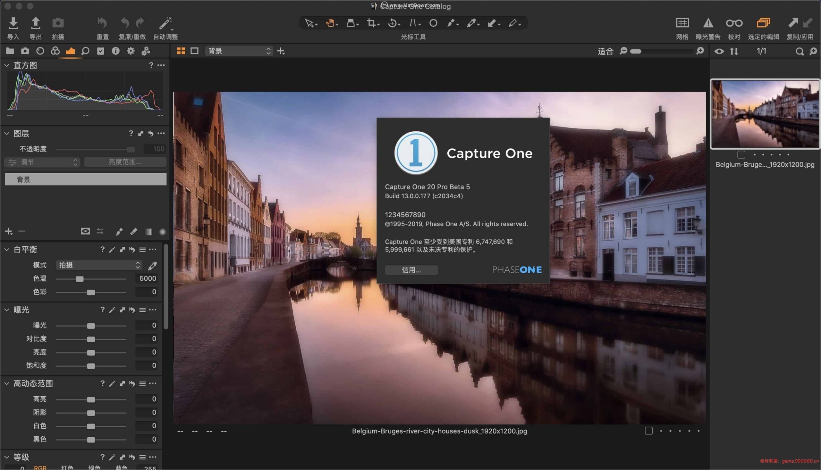Select the Rotate cursor tool

pos(393,23)
